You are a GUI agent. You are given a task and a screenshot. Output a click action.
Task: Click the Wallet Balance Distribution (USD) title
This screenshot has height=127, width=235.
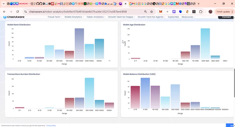click(x=139, y=74)
